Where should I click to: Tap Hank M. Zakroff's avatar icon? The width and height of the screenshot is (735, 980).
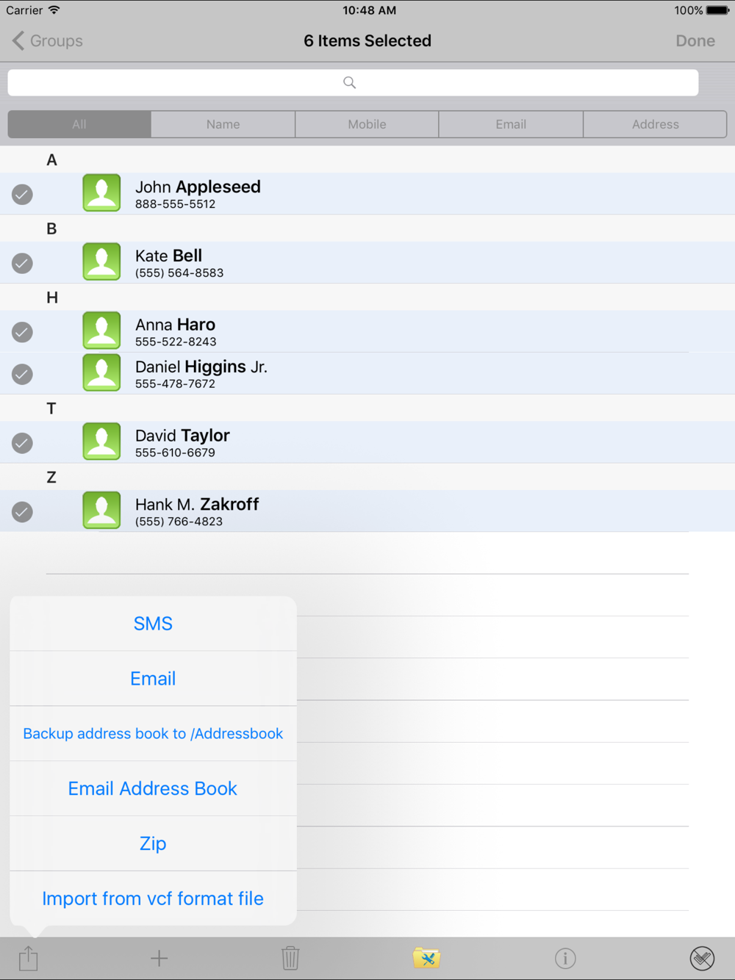click(x=101, y=511)
